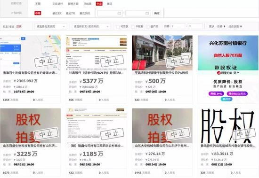Viewport: 259px width, 178px height.
Task: Sort listings by 默认 order
Action: (211, 26)
